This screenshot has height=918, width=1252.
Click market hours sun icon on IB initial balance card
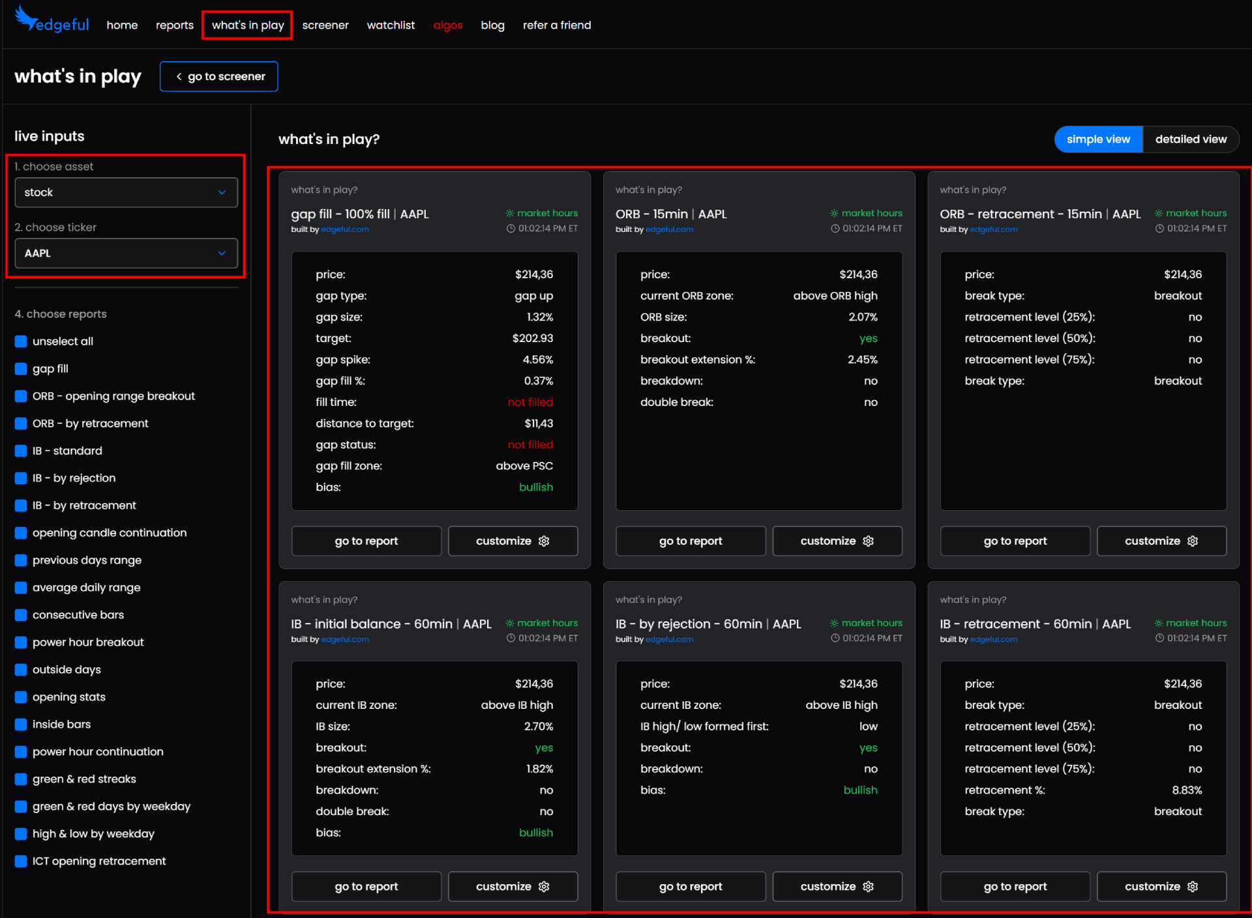click(x=510, y=623)
